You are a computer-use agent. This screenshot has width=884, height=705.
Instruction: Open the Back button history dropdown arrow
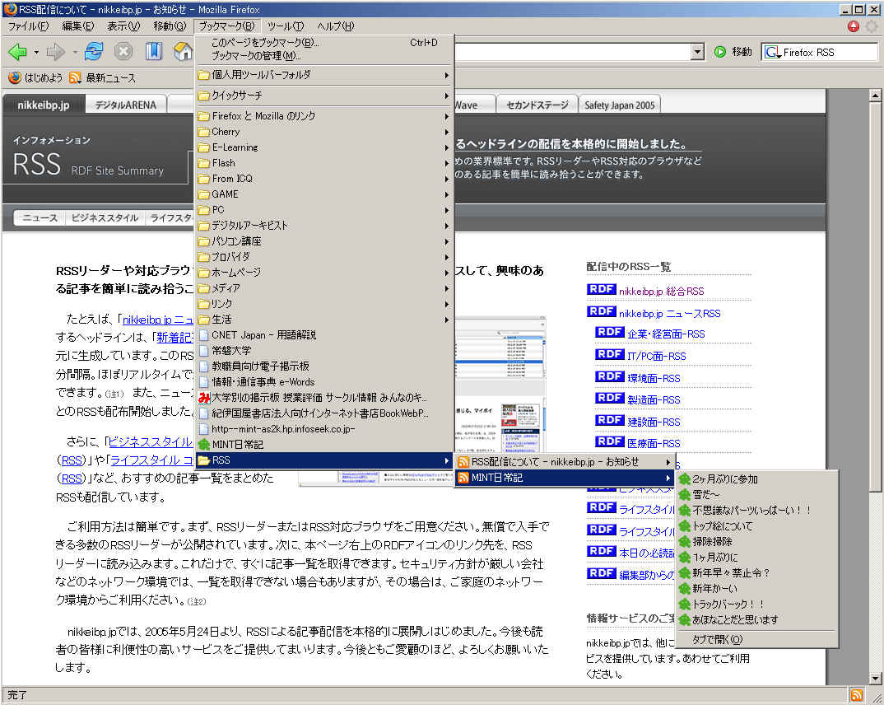(x=36, y=52)
